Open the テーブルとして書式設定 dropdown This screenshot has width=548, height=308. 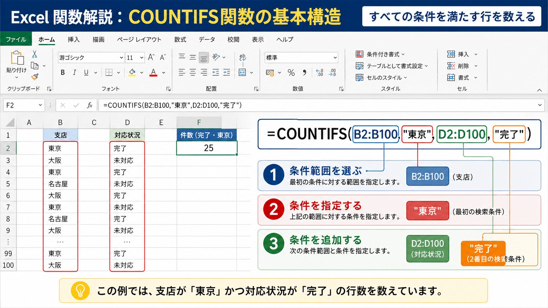392,66
